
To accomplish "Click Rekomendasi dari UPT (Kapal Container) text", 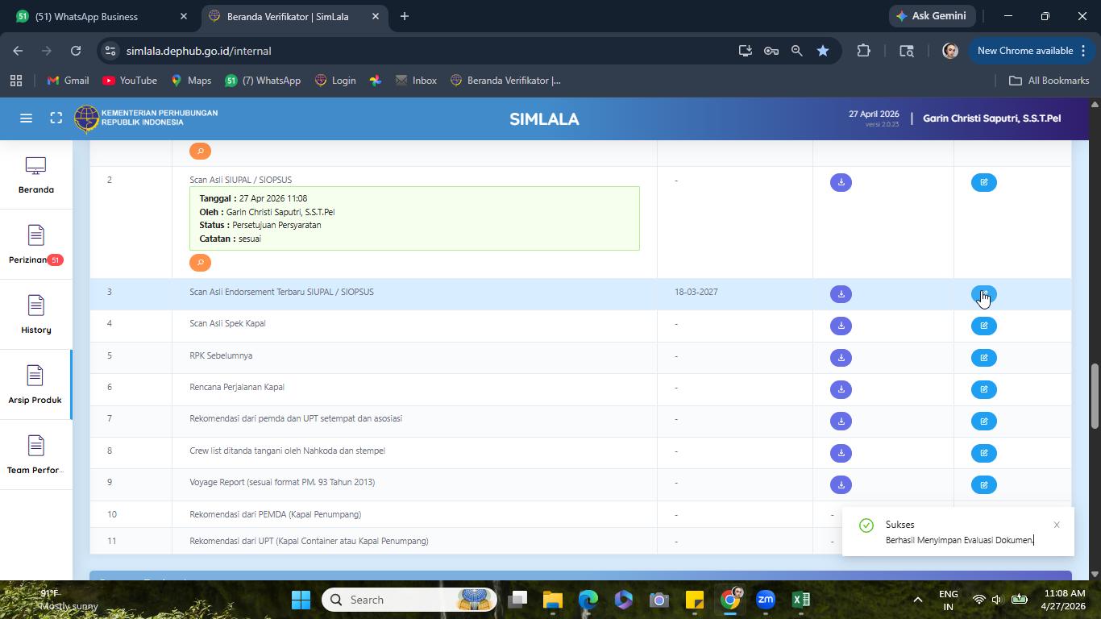I will (309, 541).
